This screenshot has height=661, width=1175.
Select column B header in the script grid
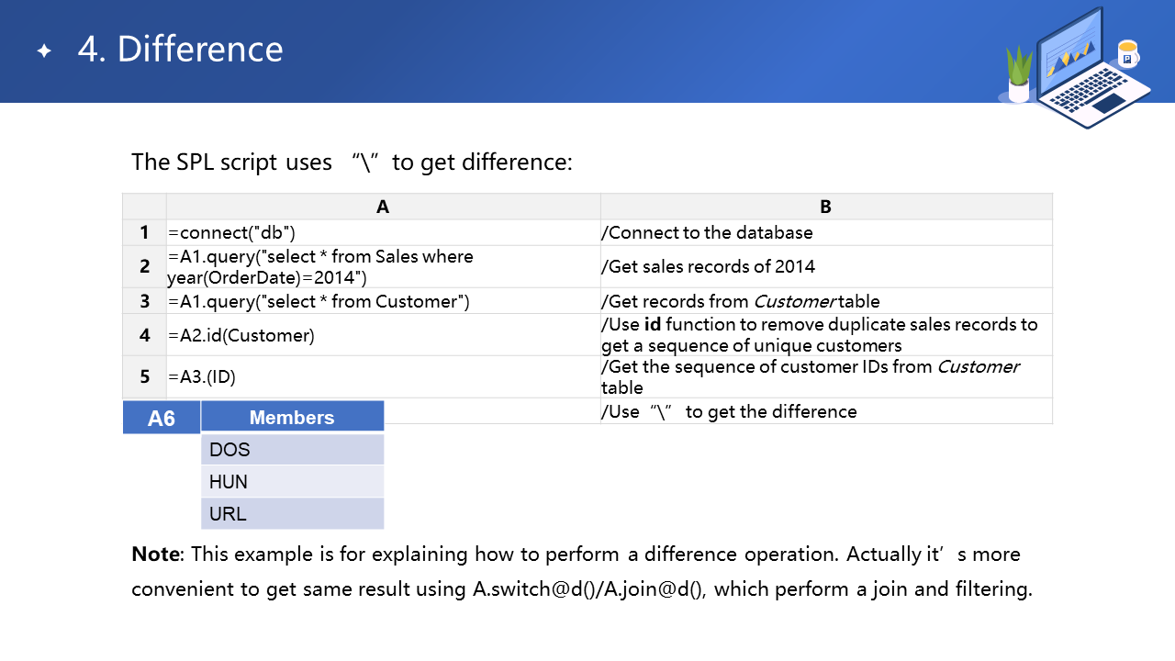click(x=825, y=207)
